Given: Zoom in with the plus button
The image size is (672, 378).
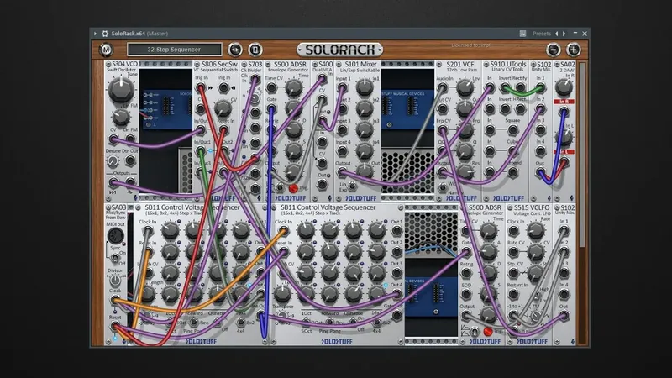Looking at the screenshot, I should [x=574, y=50].
